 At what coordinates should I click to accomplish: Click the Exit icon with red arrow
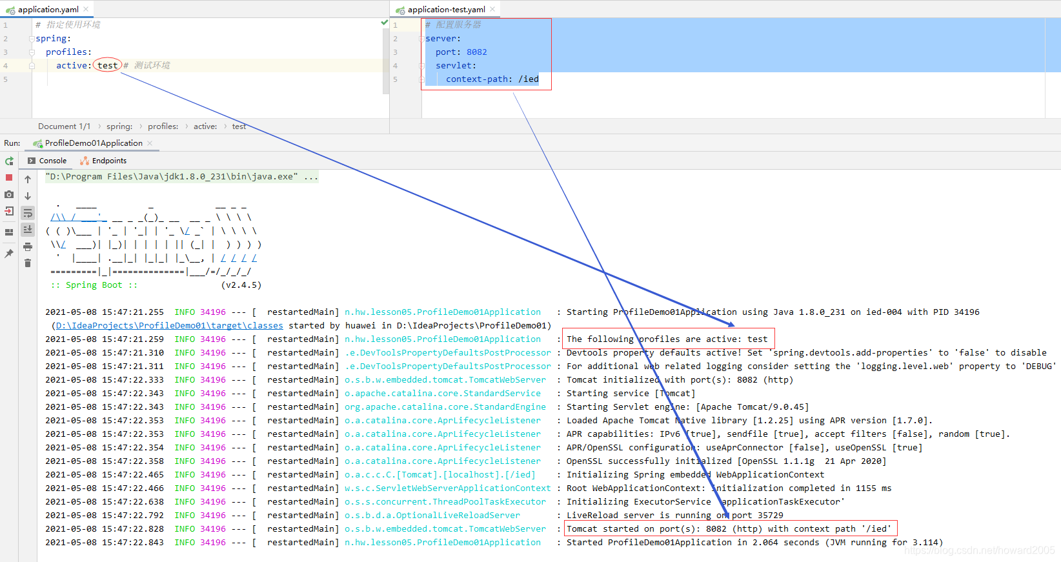pos(9,211)
